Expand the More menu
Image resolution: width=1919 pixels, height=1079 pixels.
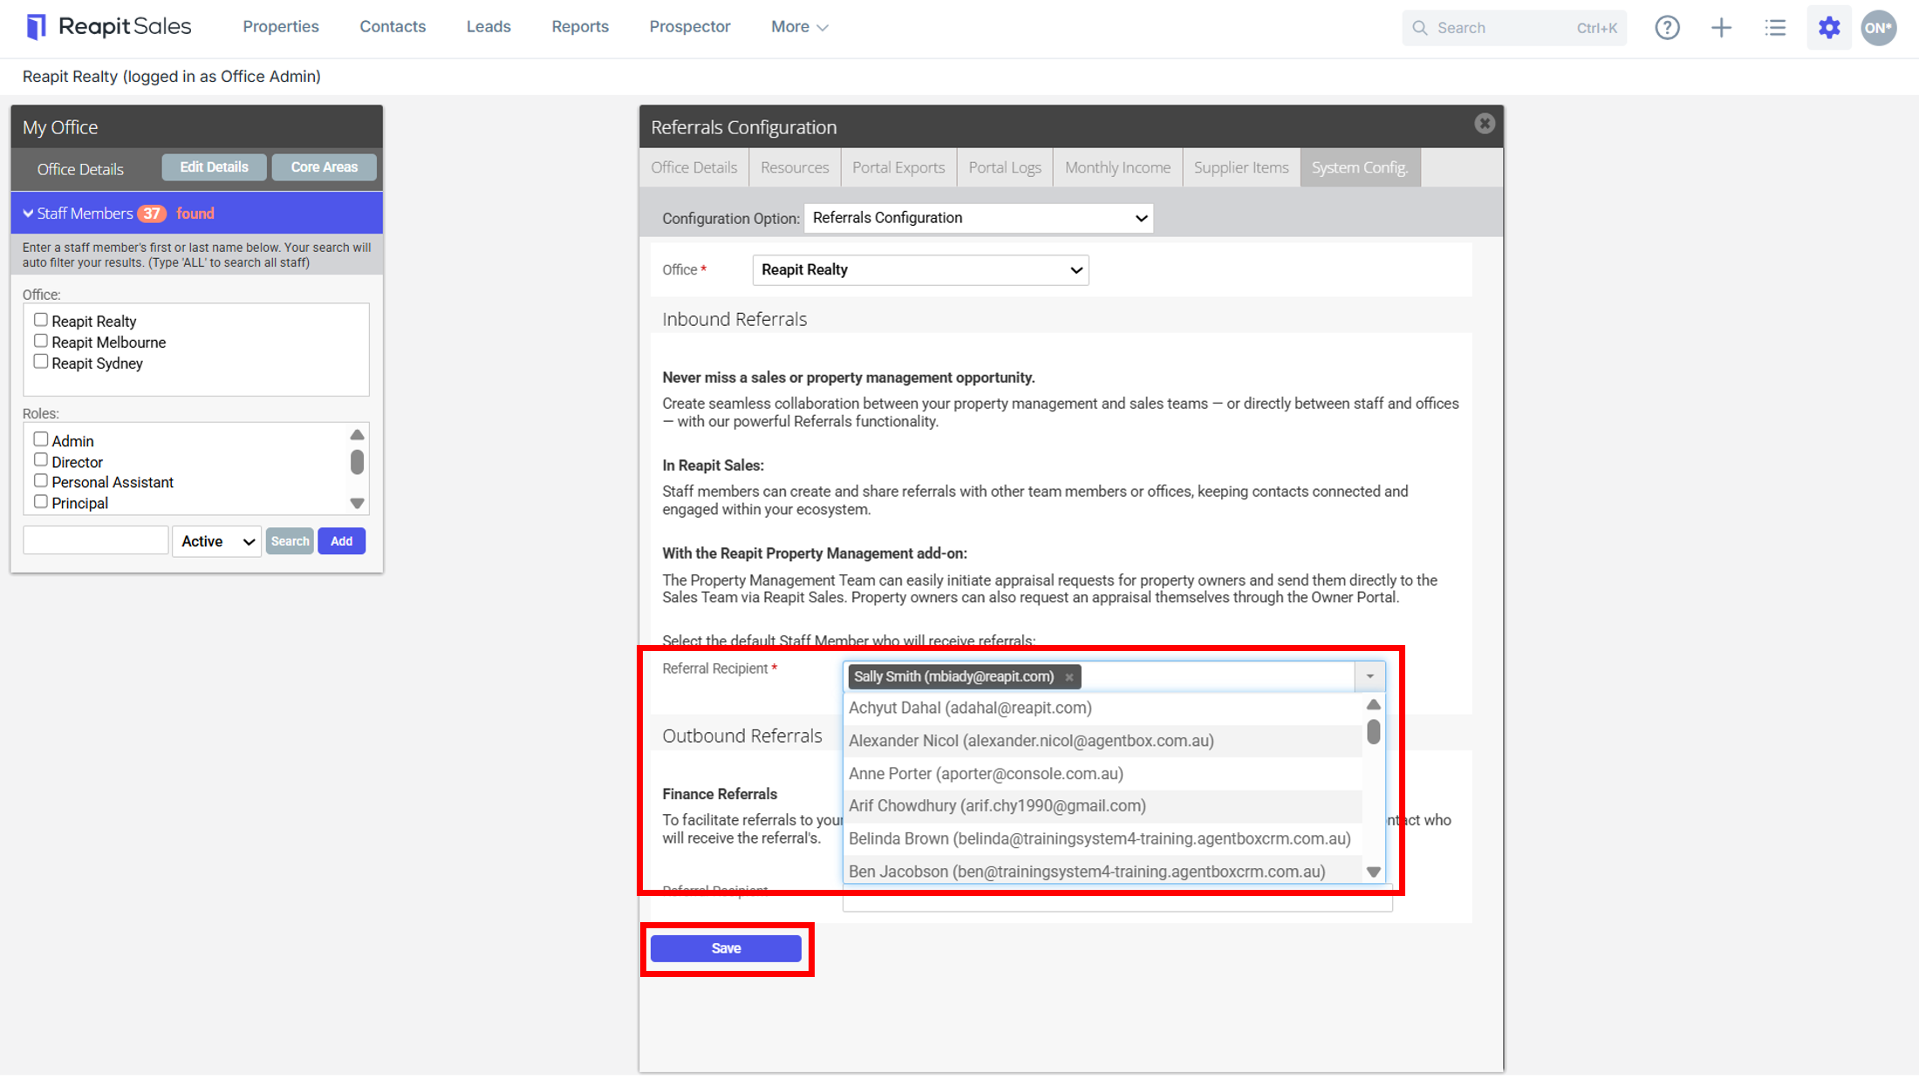point(799,27)
